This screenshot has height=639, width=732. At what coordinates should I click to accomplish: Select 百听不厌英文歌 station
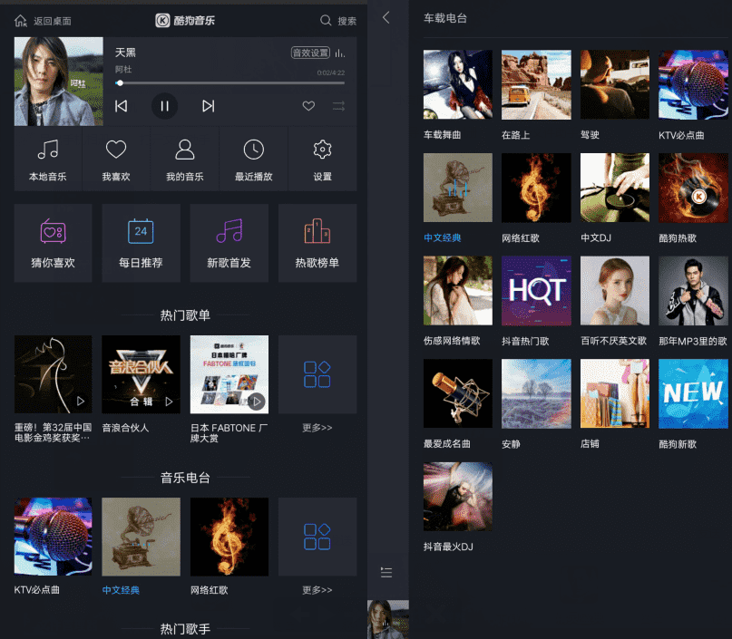(614, 291)
